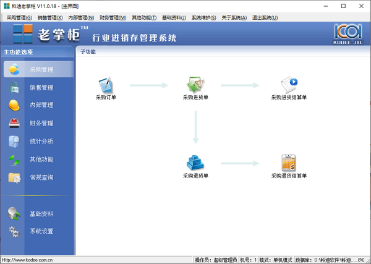Open the 采购进货结算单 settlement icon

coord(289,85)
